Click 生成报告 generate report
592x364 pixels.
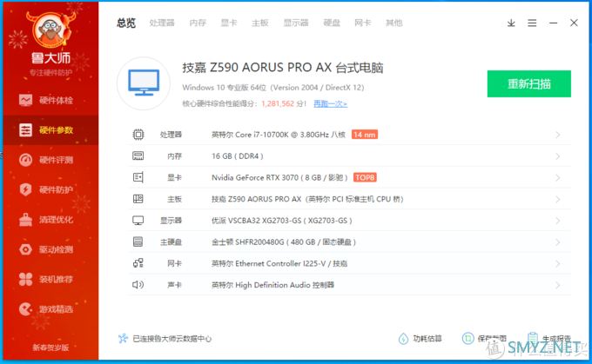[549, 339]
